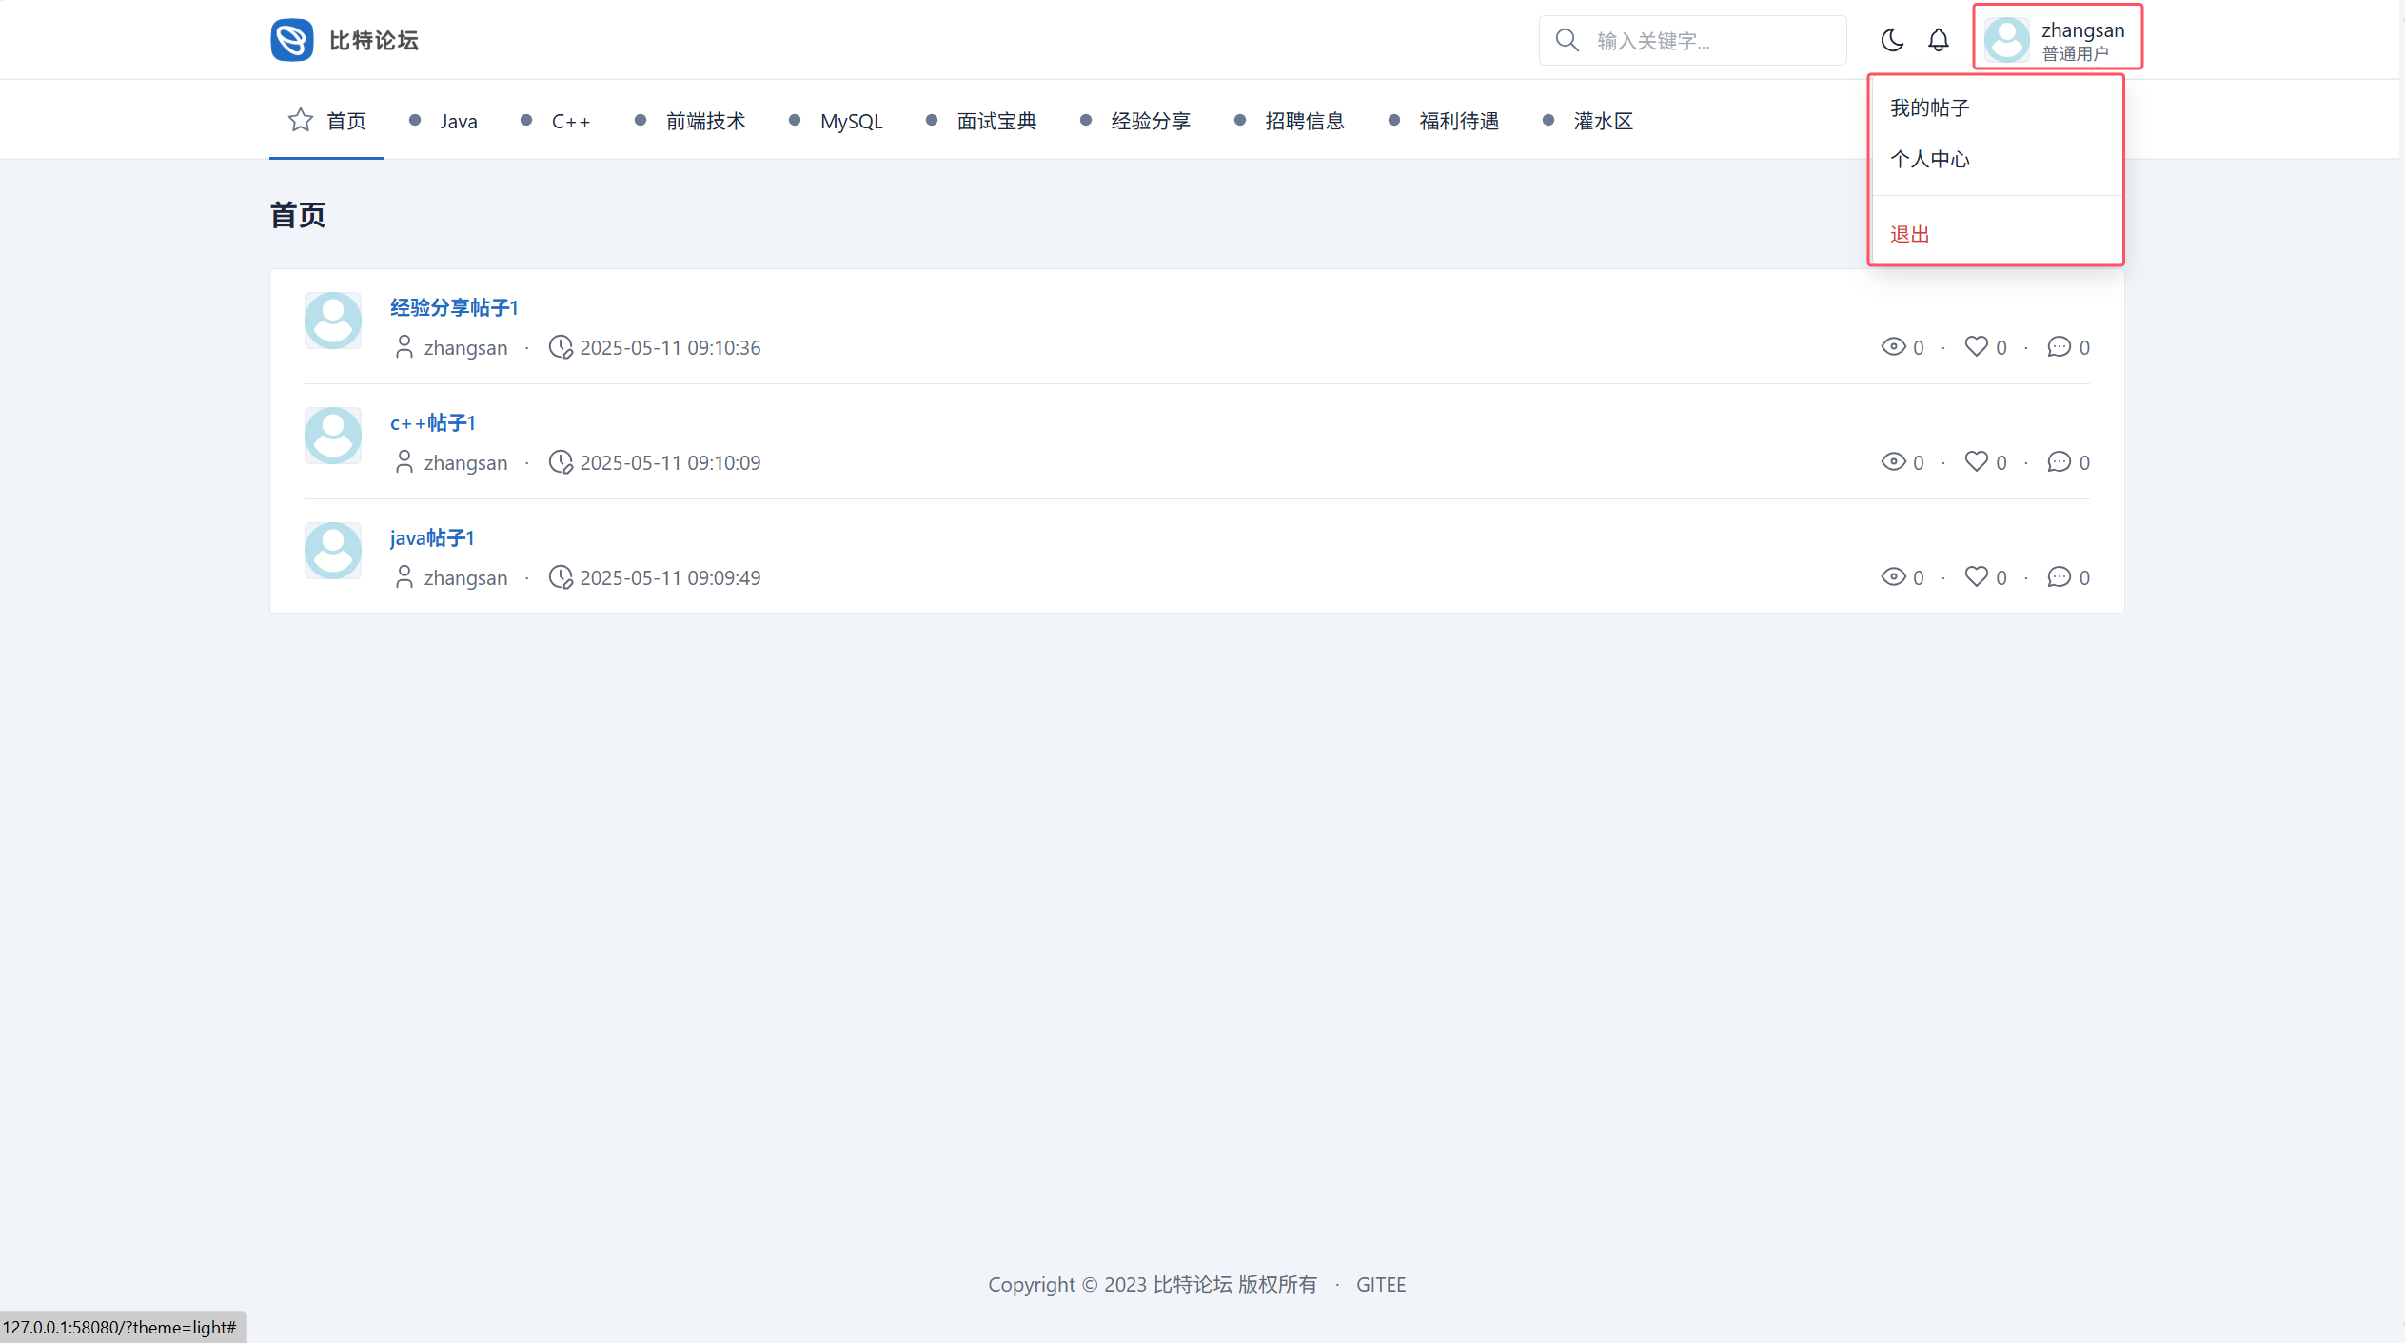Image resolution: width=2405 pixels, height=1343 pixels.
Task: Switch to the MySQL board tab
Action: [851, 122]
